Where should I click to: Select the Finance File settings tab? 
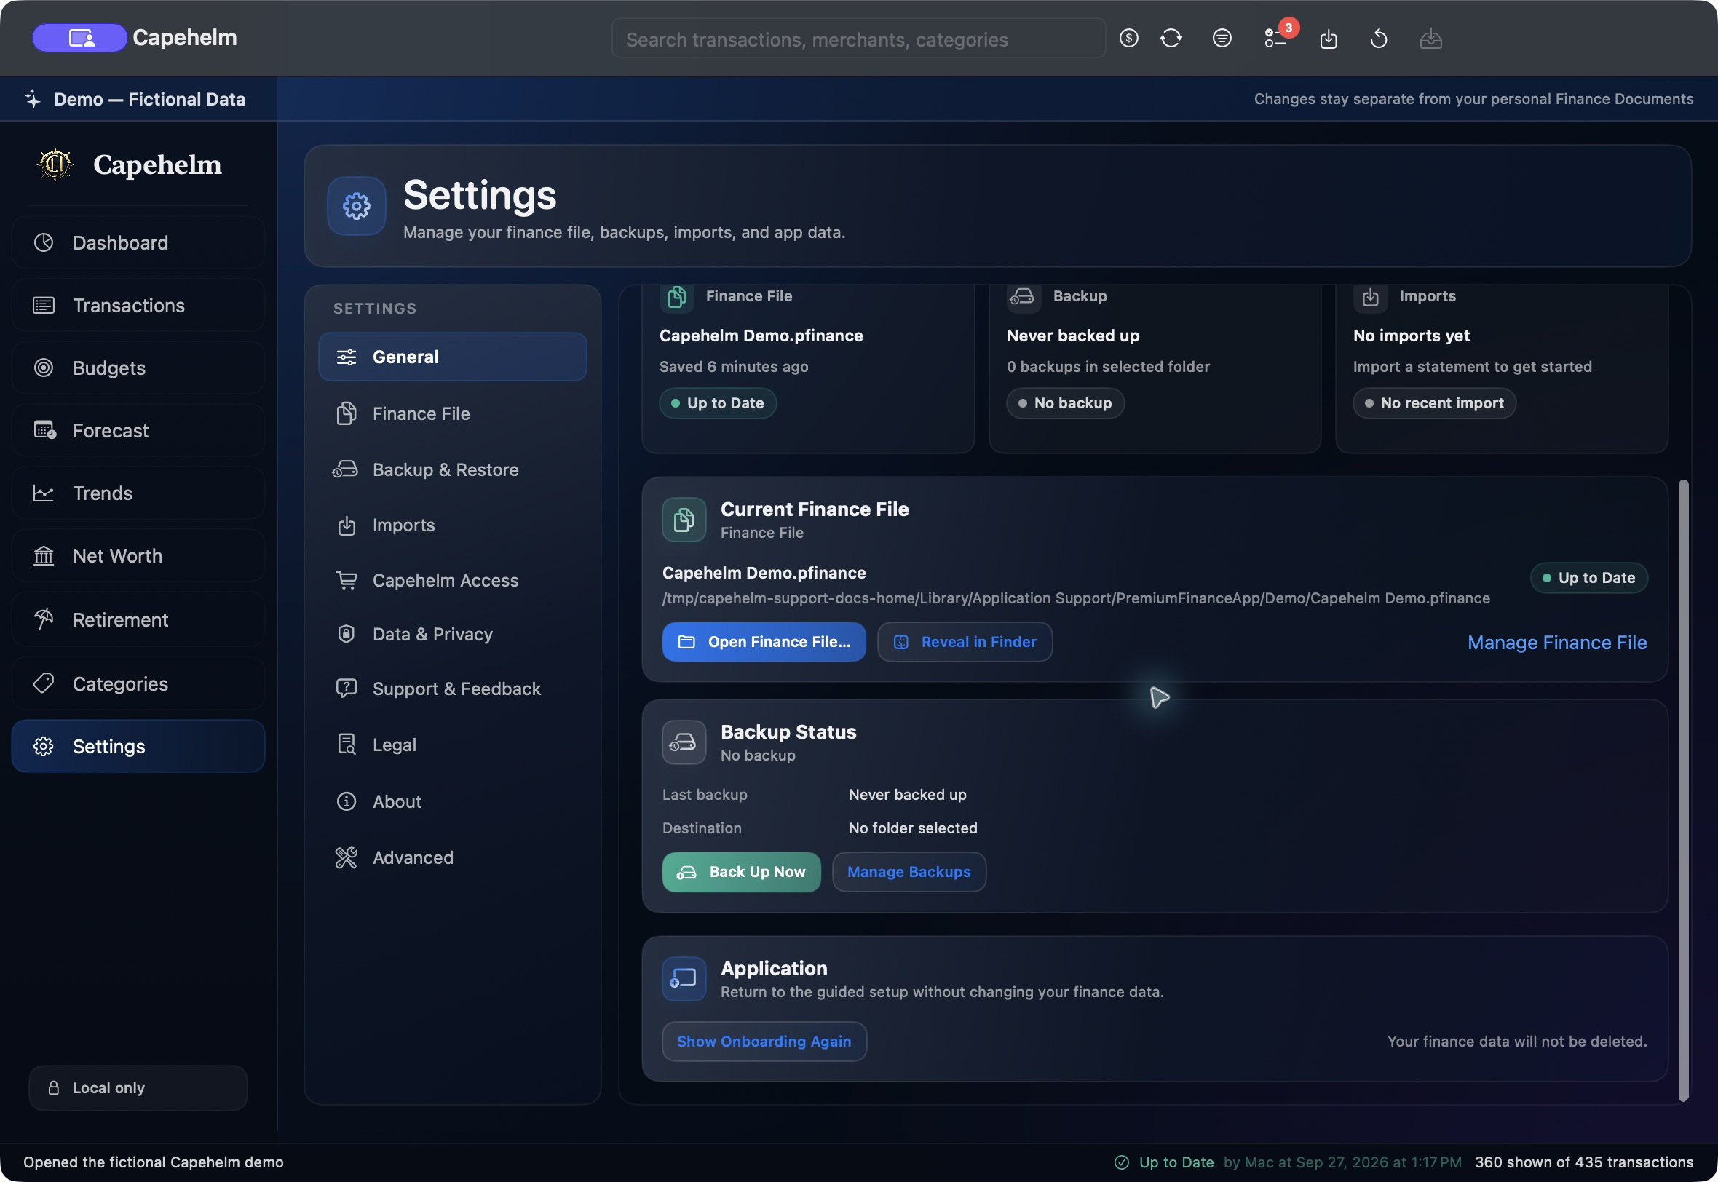(x=453, y=413)
